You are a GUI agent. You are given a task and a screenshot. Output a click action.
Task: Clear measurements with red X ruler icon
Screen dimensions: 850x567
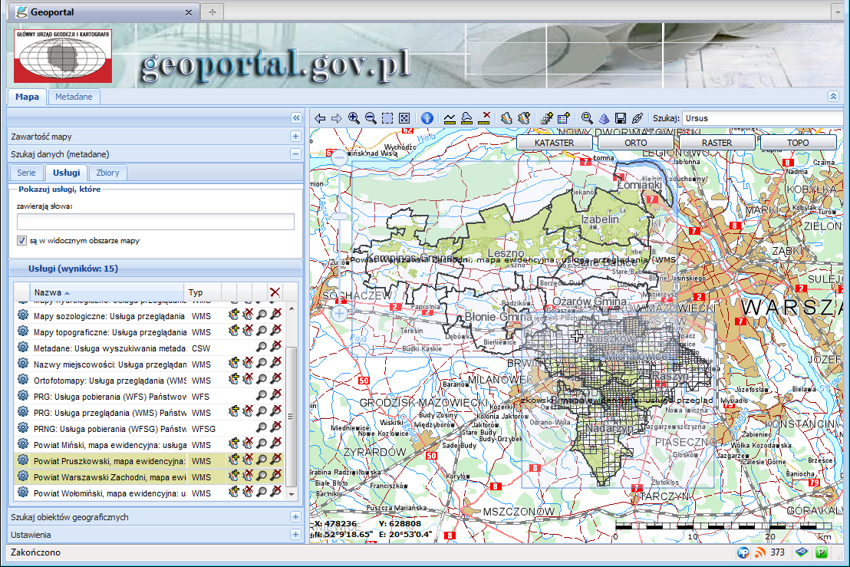point(484,118)
